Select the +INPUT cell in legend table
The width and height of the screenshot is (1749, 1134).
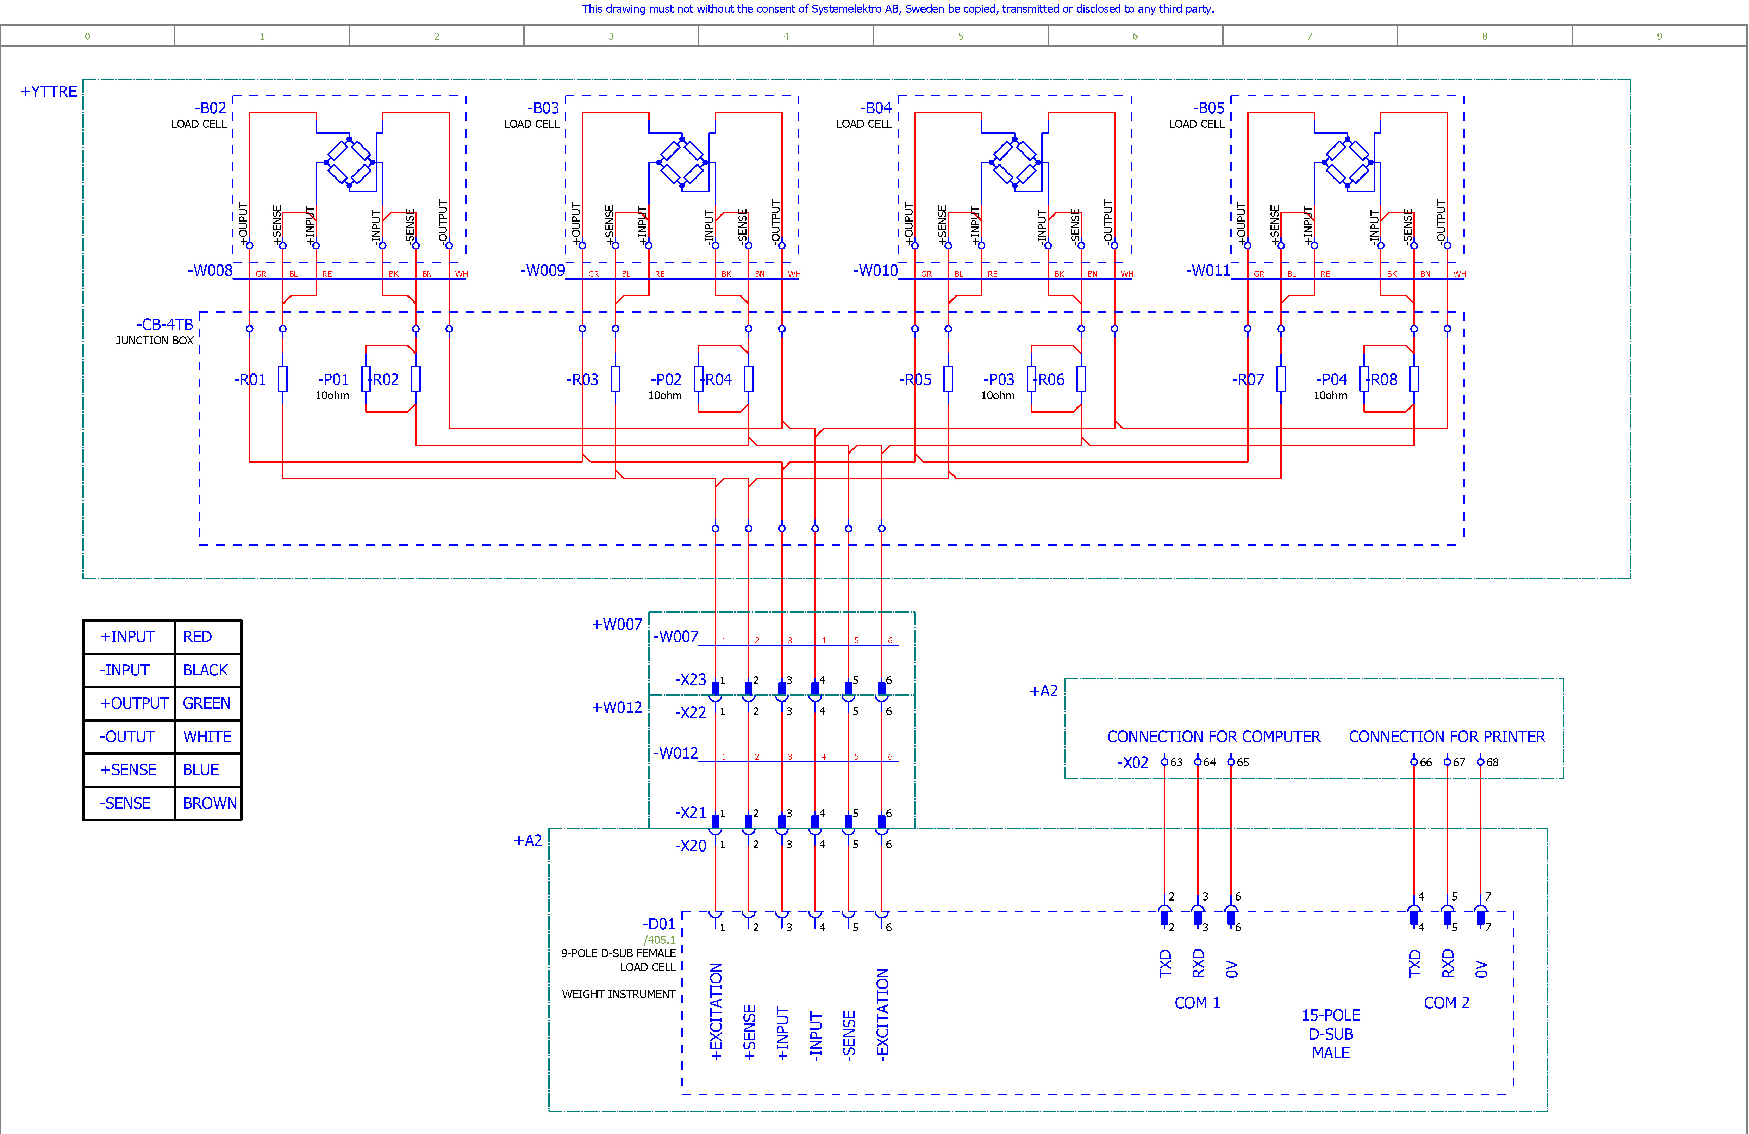click(128, 636)
